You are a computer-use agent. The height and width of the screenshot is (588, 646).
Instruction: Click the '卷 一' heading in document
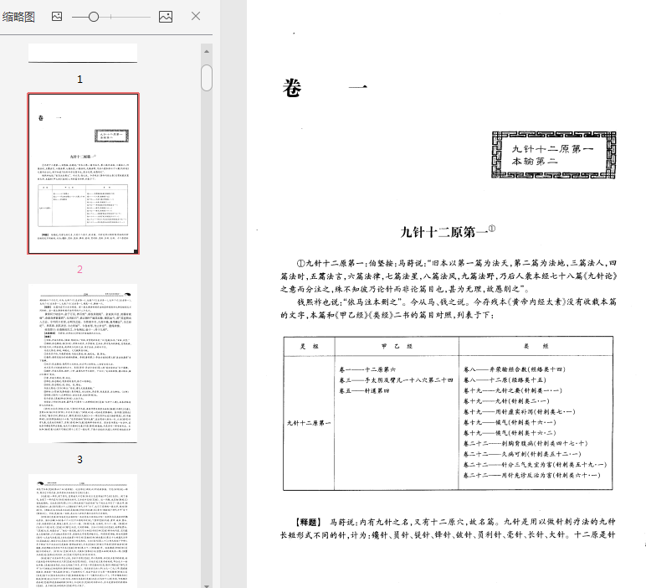click(x=325, y=88)
